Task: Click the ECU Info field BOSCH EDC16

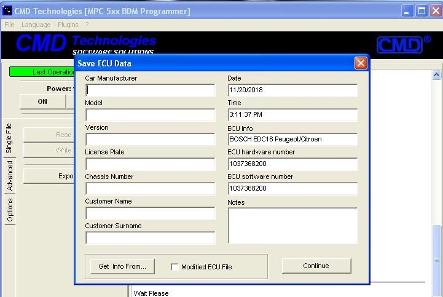Action: pyautogui.click(x=292, y=140)
